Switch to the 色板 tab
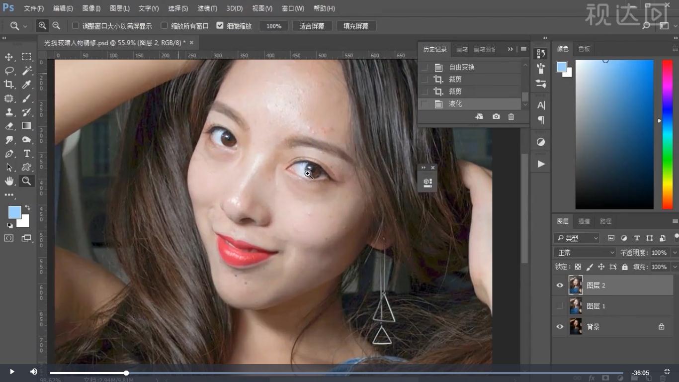 pos(584,49)
